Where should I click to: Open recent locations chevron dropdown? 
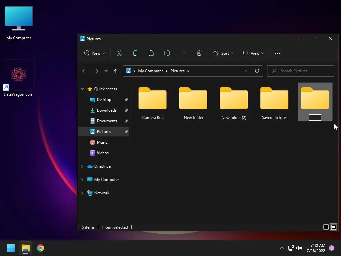pyautogui.click(x=106, y=71)
